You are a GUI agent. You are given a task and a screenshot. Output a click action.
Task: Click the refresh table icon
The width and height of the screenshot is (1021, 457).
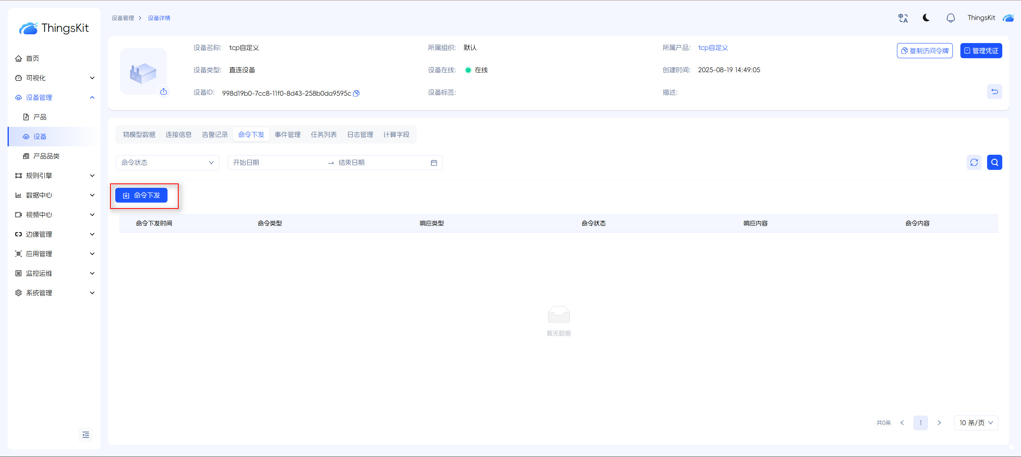coord(974,162)
